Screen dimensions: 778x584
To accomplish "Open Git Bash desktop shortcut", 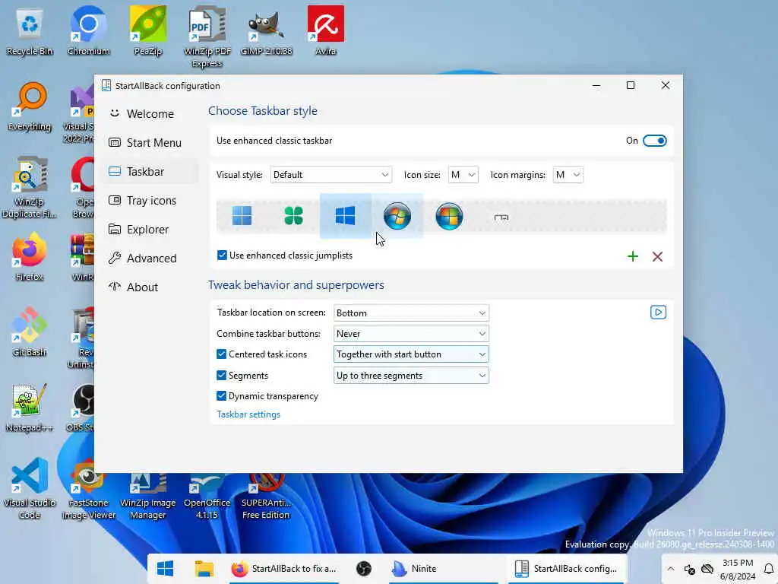I will point(30,332).
